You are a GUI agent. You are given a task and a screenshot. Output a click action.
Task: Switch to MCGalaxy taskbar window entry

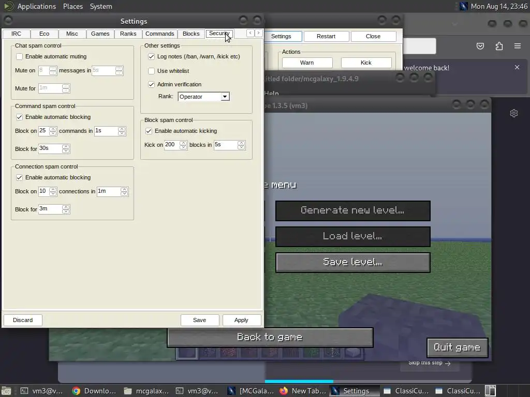(x=251, y=391)
